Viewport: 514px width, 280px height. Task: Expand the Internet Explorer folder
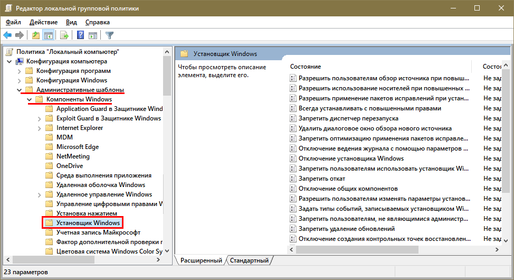tap(40, 128)
